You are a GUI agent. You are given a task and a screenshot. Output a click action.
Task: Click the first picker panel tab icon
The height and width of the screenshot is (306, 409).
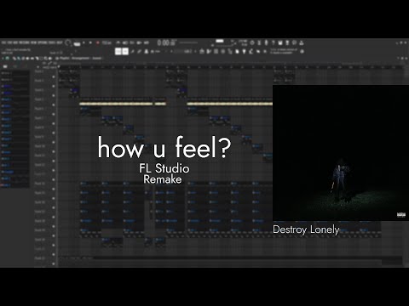5,66
